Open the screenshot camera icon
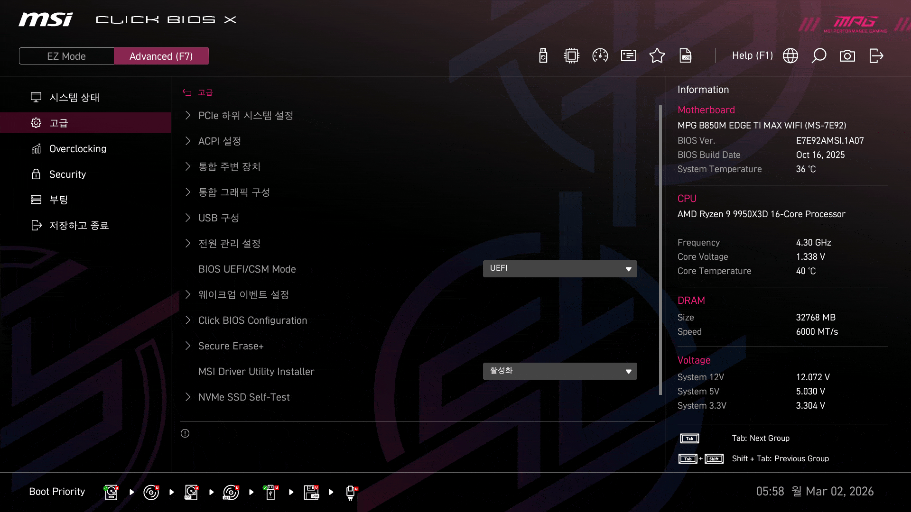The image size is (911, 512). [x=847, y=56]
